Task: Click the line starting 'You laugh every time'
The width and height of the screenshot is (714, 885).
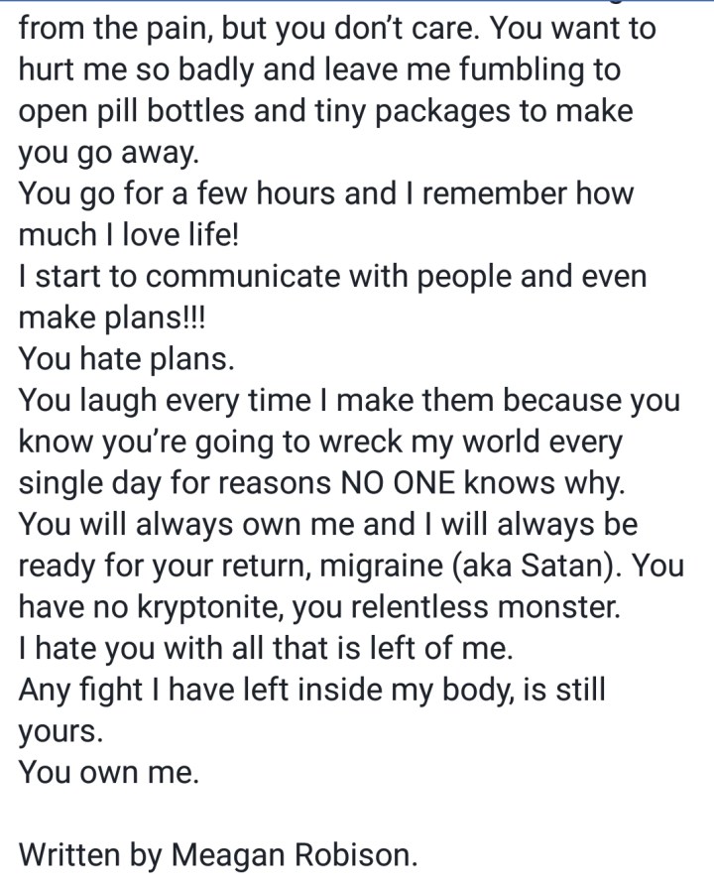Action: click(x=349, y=401)
